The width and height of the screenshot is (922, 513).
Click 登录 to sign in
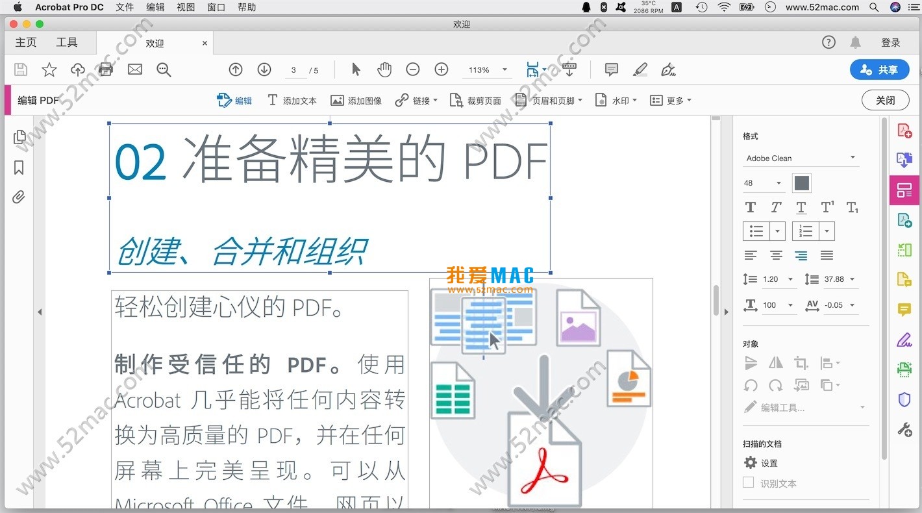[x=891, y=43]
